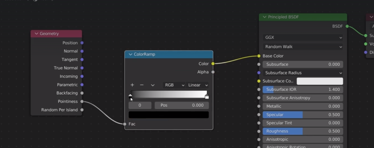374x148 pixels.
Task: Click the Subsurface Radius input socket
Action: coord(259,73)
